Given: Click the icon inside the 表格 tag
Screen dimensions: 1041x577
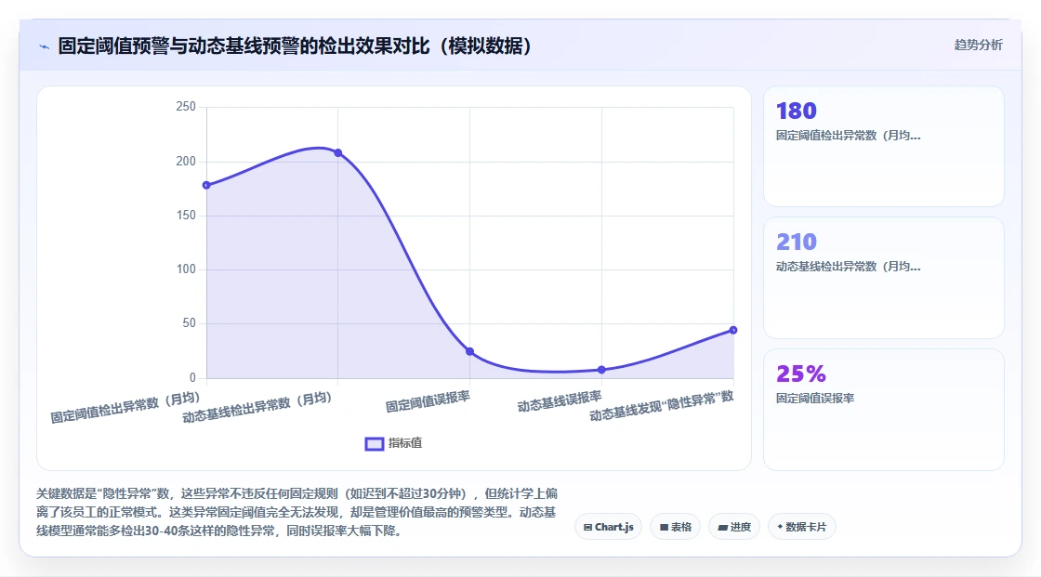Looking at the screenshot, I should (x=664, y=527).
